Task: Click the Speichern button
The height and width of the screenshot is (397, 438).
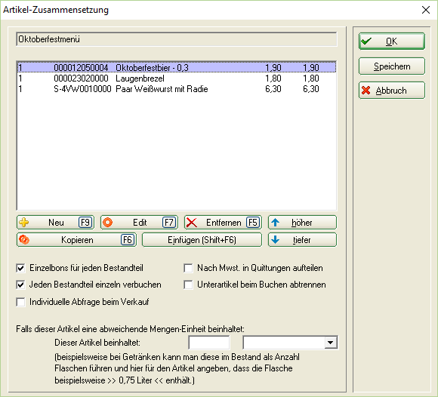Action: coord(392,66)
